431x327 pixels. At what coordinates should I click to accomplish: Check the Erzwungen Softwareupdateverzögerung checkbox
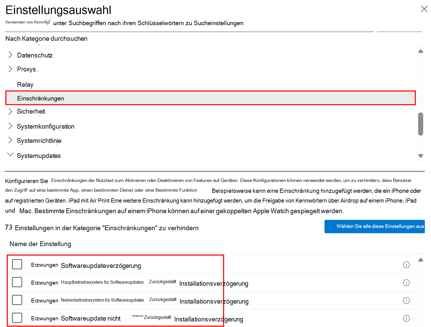coord(17,264)
